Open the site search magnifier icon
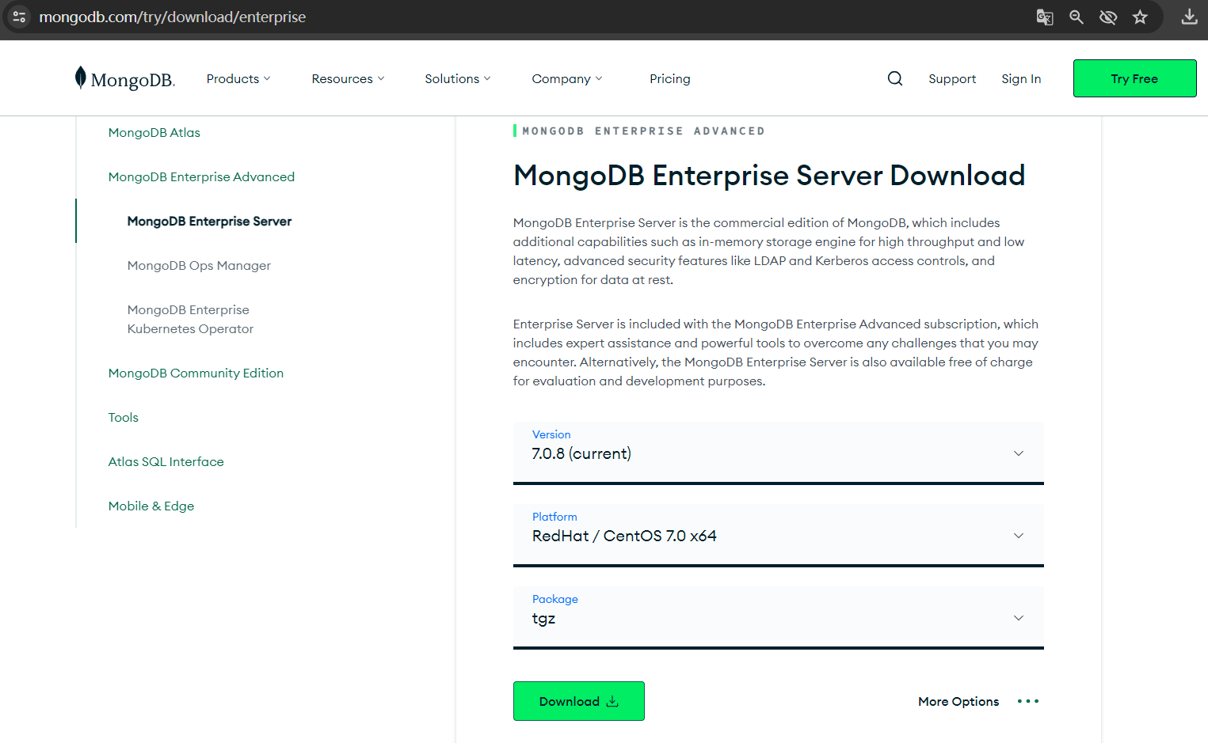The width and height of the screenshot is (1208, 743). click(895, 78)
